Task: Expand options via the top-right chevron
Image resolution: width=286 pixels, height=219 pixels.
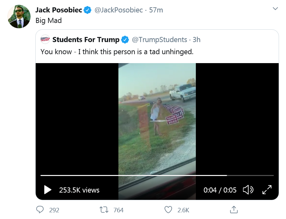Action: tap(275, 9)
